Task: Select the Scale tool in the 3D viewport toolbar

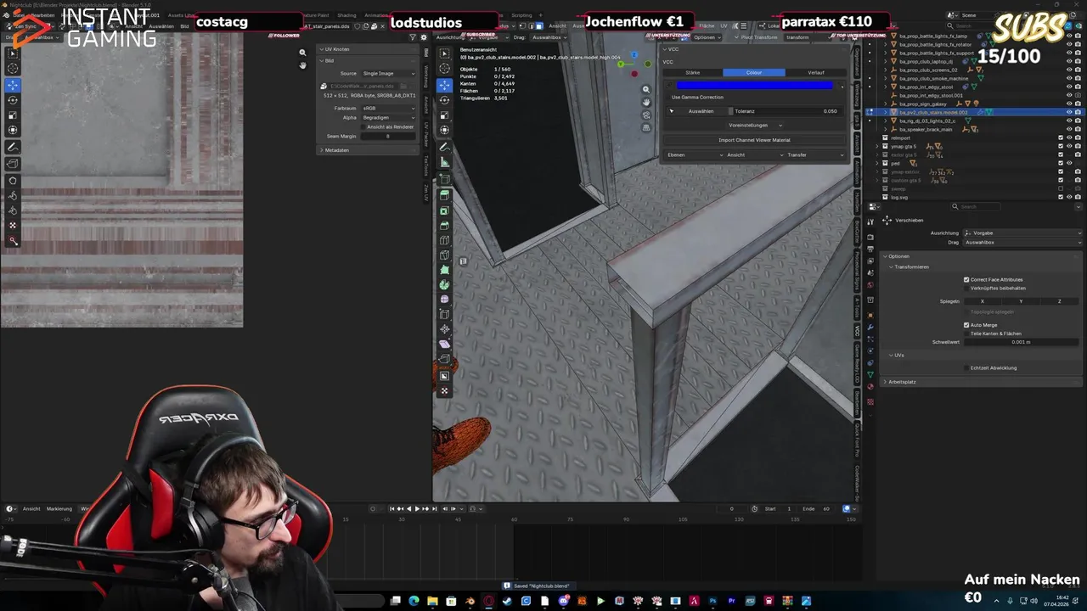Action: coord(444,115)
